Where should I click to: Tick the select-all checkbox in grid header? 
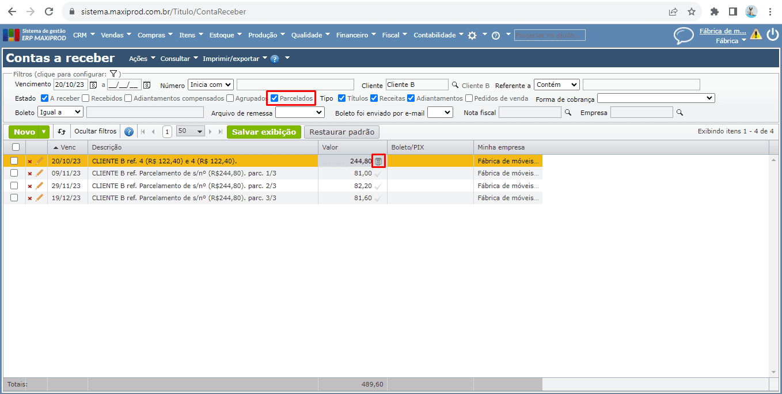click(16, 148)
